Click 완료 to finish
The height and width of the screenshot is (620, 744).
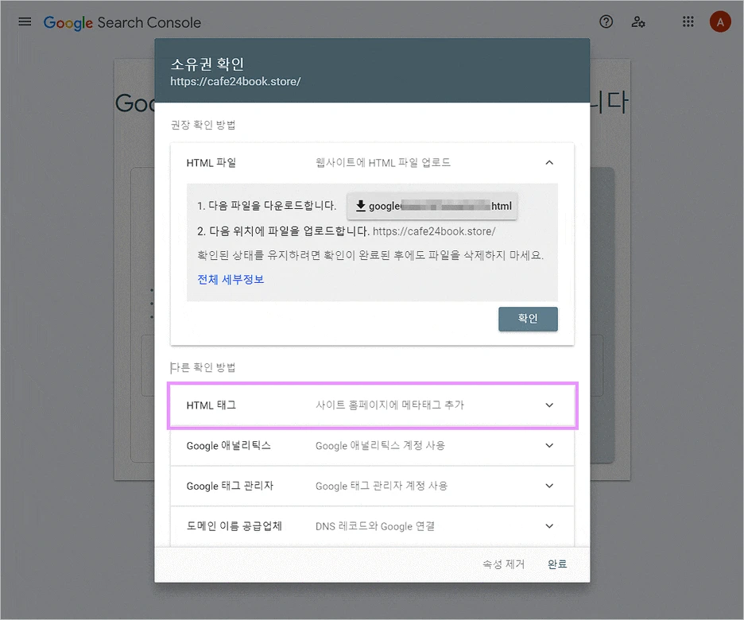pyautogui.click(x=556, y=564)
